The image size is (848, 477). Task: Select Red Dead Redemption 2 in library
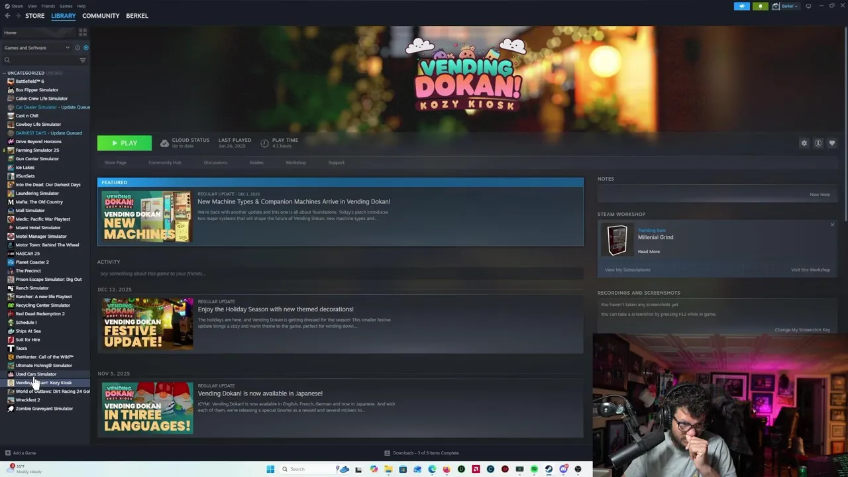click(40, 314)
